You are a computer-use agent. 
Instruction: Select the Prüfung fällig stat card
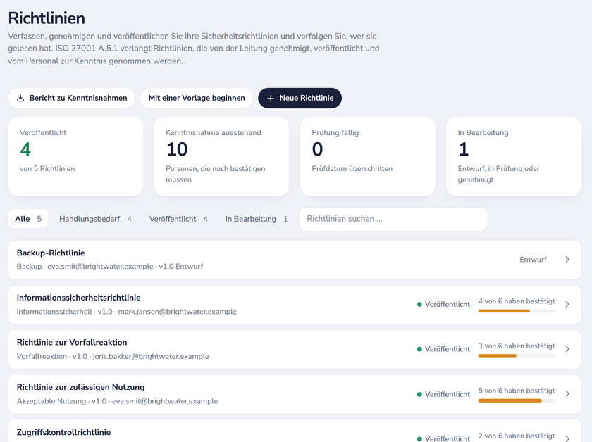click(x=368, y=156)
